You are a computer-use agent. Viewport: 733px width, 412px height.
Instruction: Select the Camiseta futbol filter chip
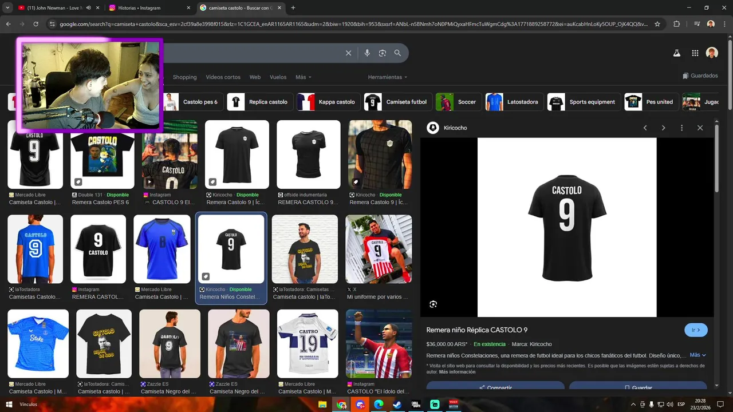[x=398, y=102]
